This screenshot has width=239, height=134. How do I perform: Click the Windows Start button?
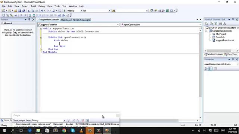[x=4, y=131]
